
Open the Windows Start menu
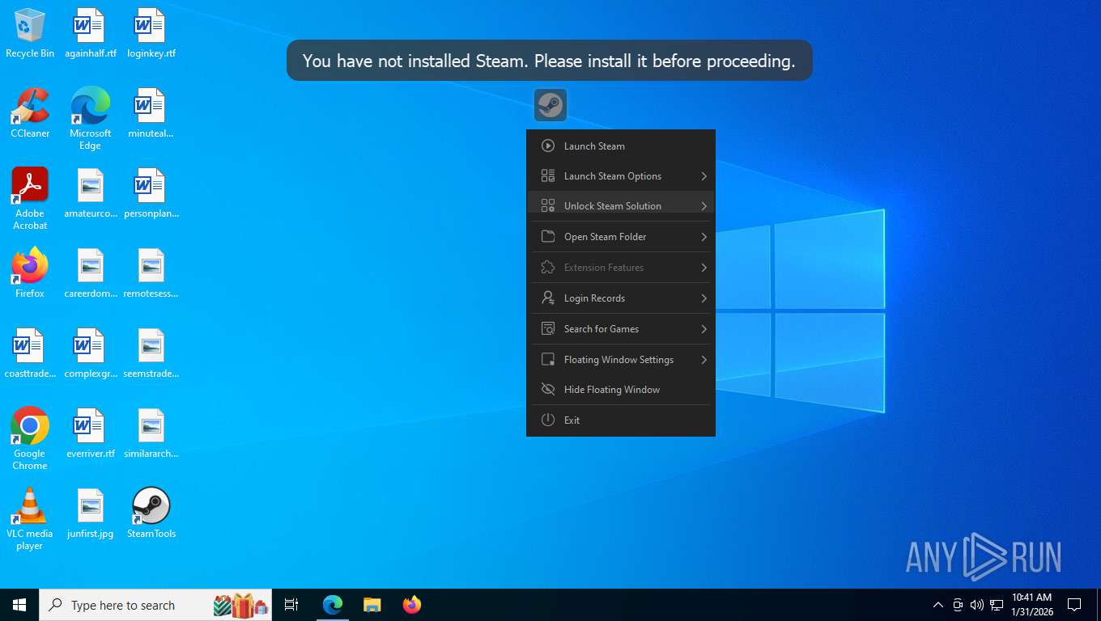[19, 605]
